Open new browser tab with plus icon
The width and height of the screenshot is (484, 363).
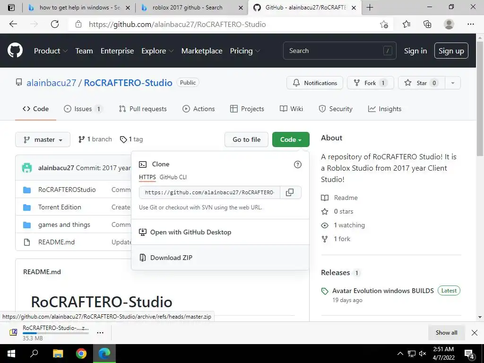[370, 8]
